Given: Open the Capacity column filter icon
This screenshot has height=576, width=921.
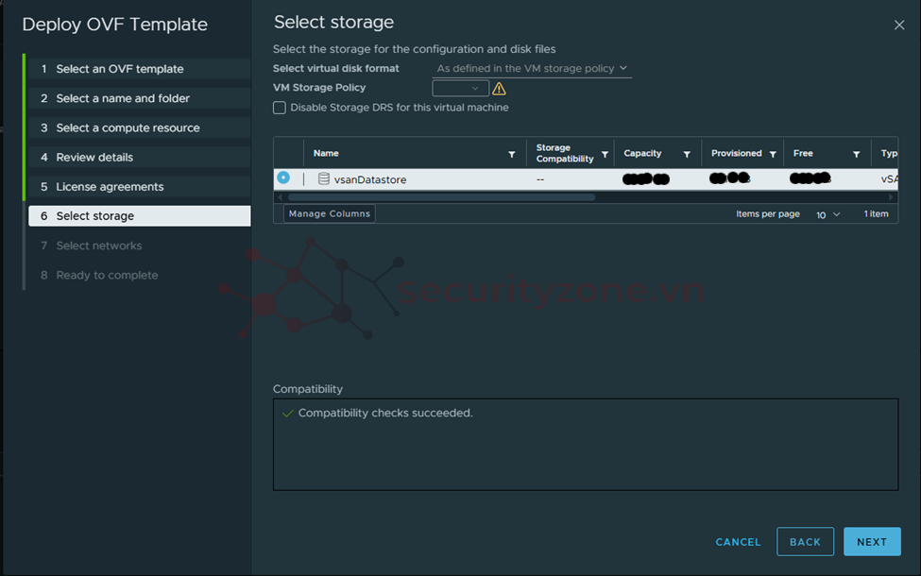Looking at the screenshot, I should (x=687, y=155).
